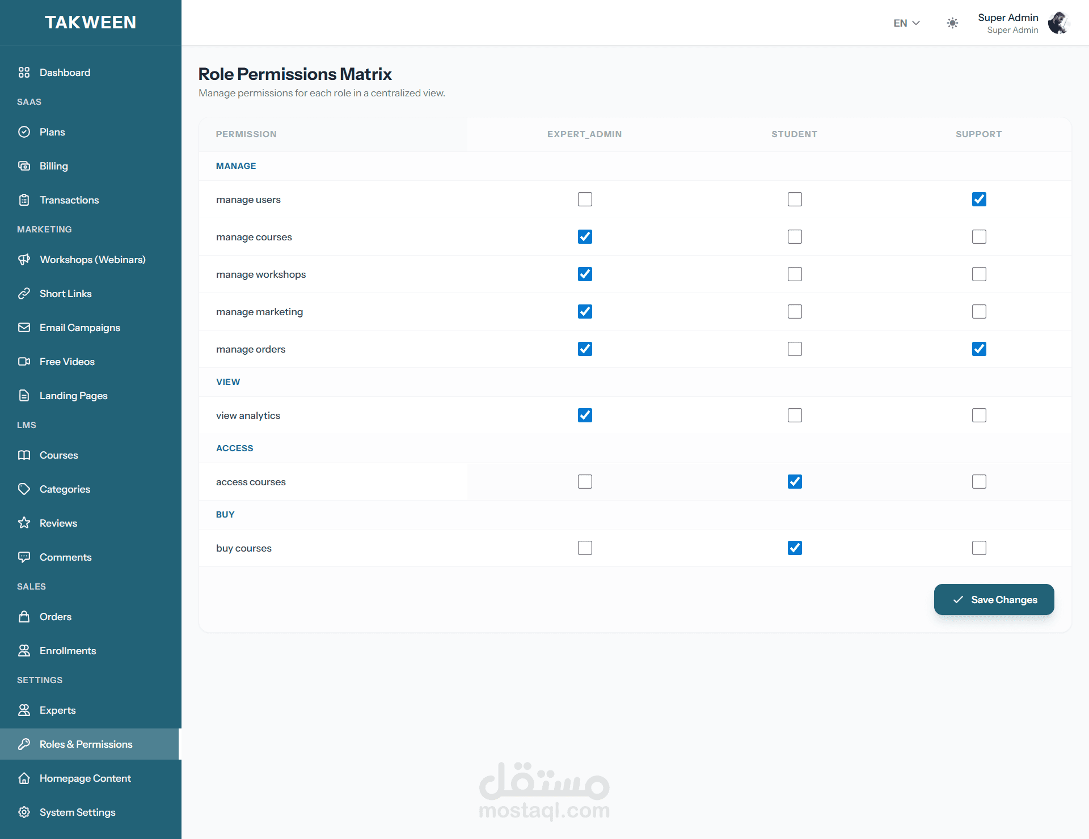
Task: Open the EN language dropdown
Action: tap(906, 23)
